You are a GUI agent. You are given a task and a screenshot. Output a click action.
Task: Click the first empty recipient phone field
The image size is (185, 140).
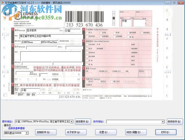coord(37,63)
